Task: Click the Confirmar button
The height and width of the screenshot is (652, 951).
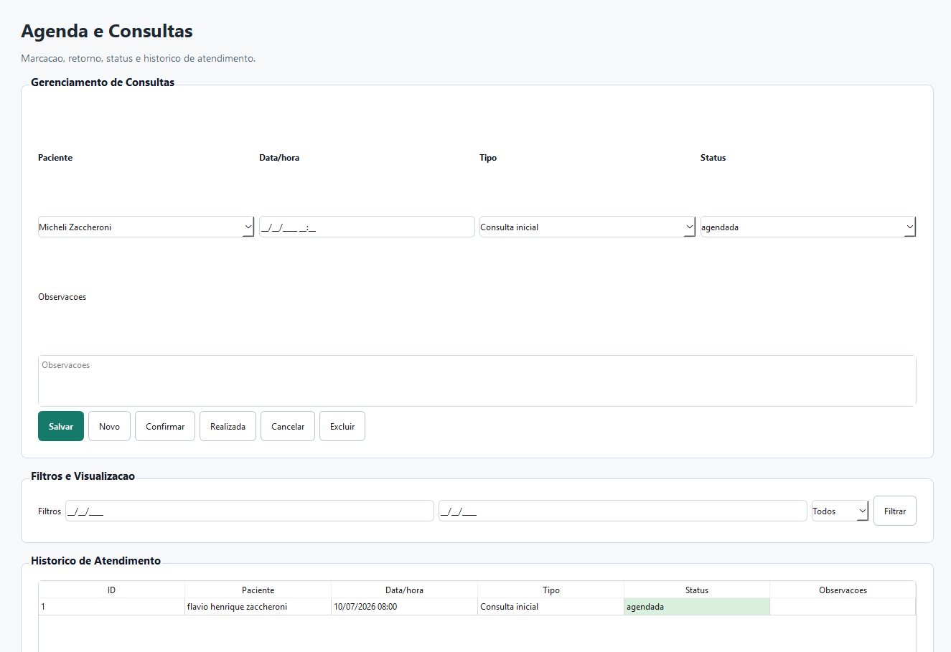Action: tap(165, 426)
